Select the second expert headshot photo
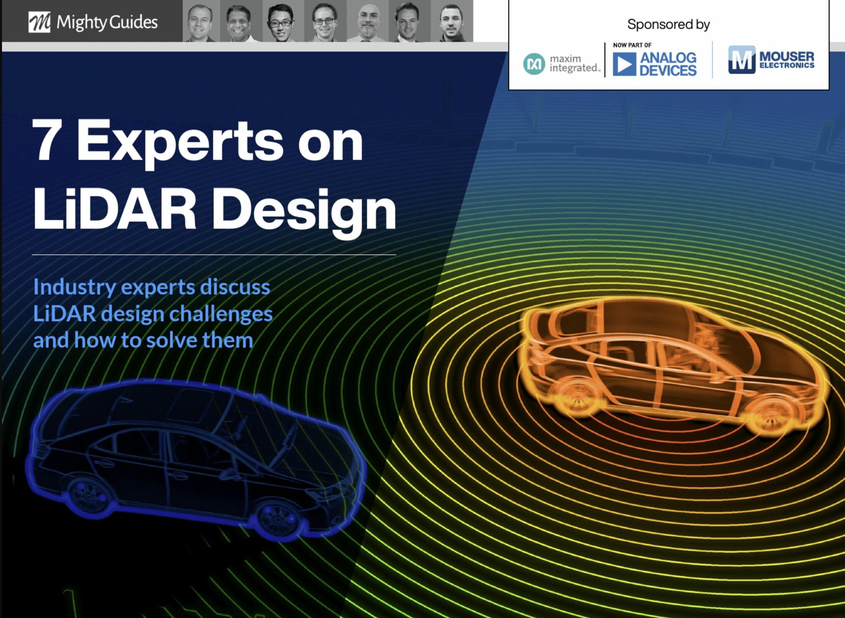This screenshot has width=845, height=618. tap(241, 21)
